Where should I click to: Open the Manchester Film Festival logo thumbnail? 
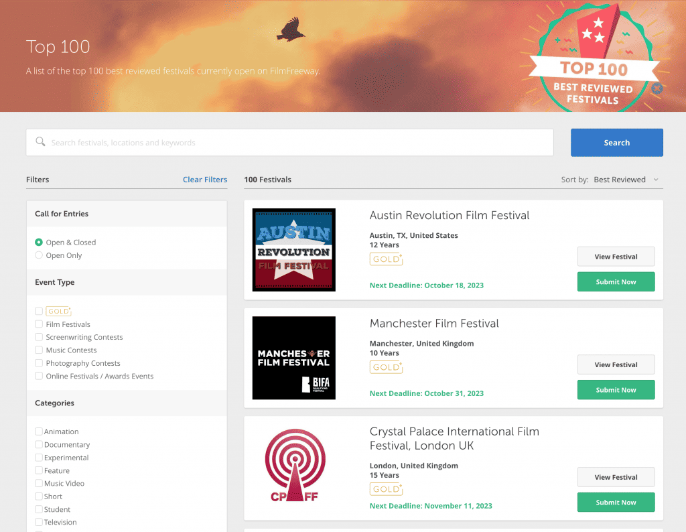click(x=293, y=358)
